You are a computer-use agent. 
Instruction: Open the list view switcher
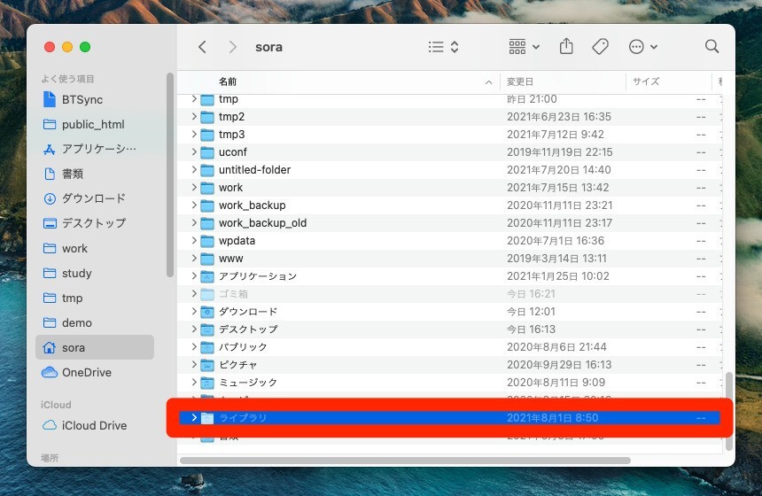[444, 47]
